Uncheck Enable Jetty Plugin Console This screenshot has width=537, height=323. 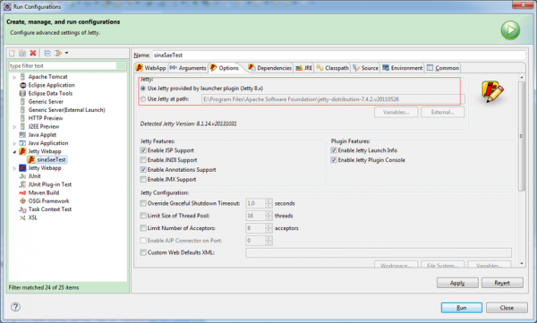pos(334,160)
